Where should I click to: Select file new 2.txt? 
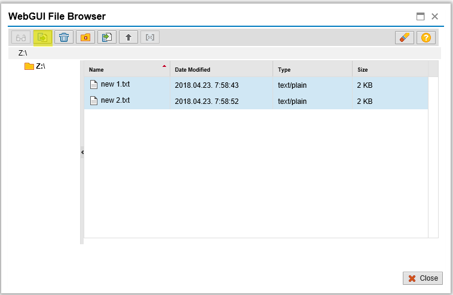click(256, 101)
